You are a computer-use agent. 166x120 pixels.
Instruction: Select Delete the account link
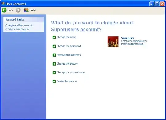point(67,81)
